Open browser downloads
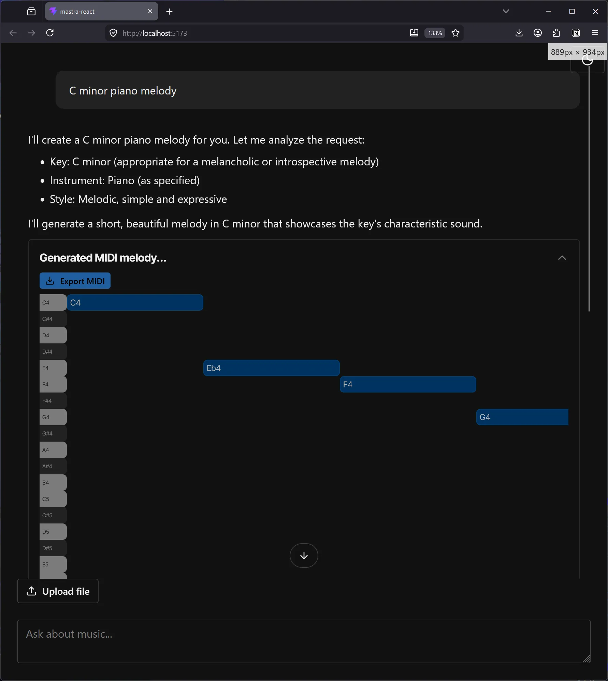Image resolution: width=608 pixels, height=681 pixels. tap(519, 33)
